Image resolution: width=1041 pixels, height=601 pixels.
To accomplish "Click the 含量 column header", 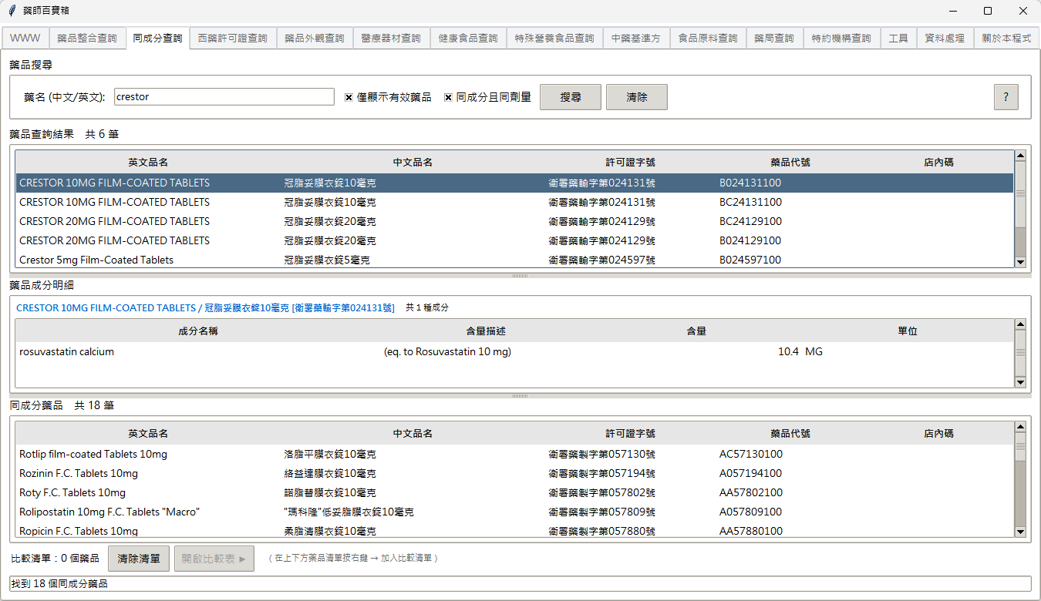I will pos(696,331).
